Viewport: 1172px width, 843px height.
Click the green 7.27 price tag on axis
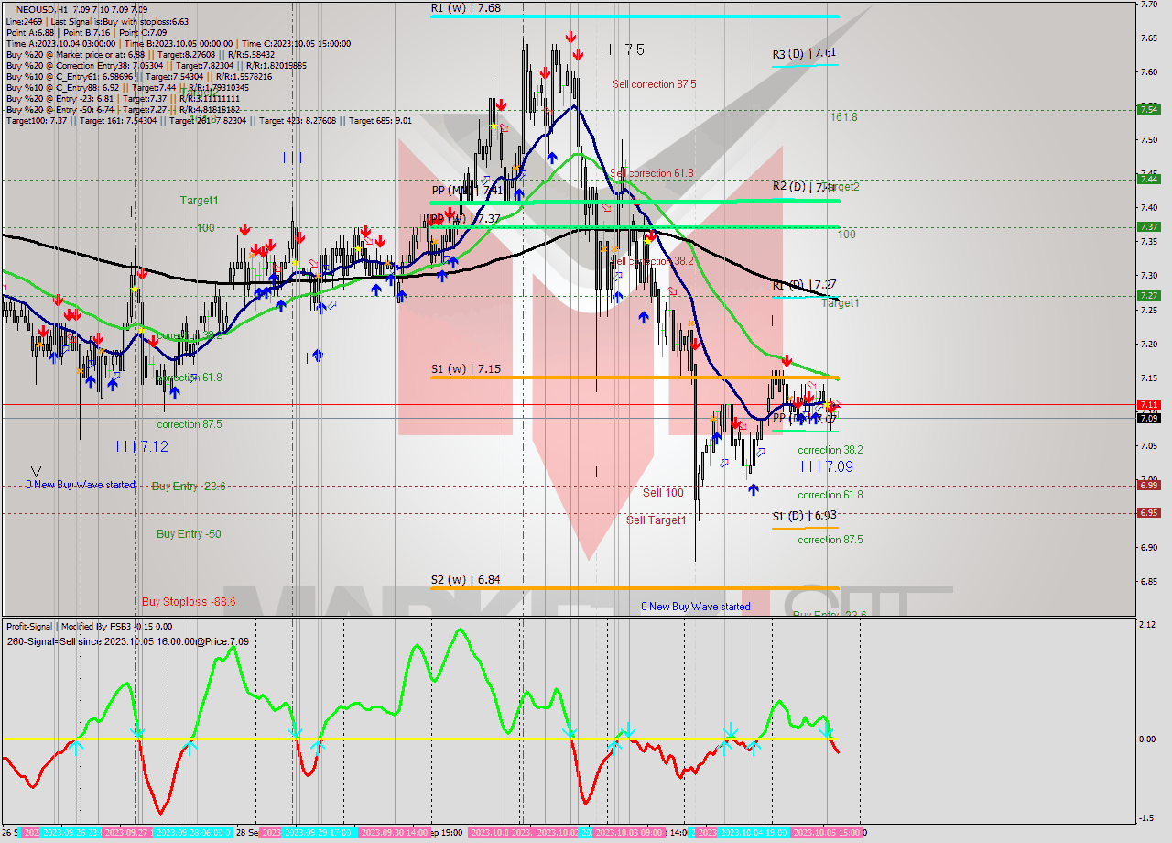[1148, 295]
